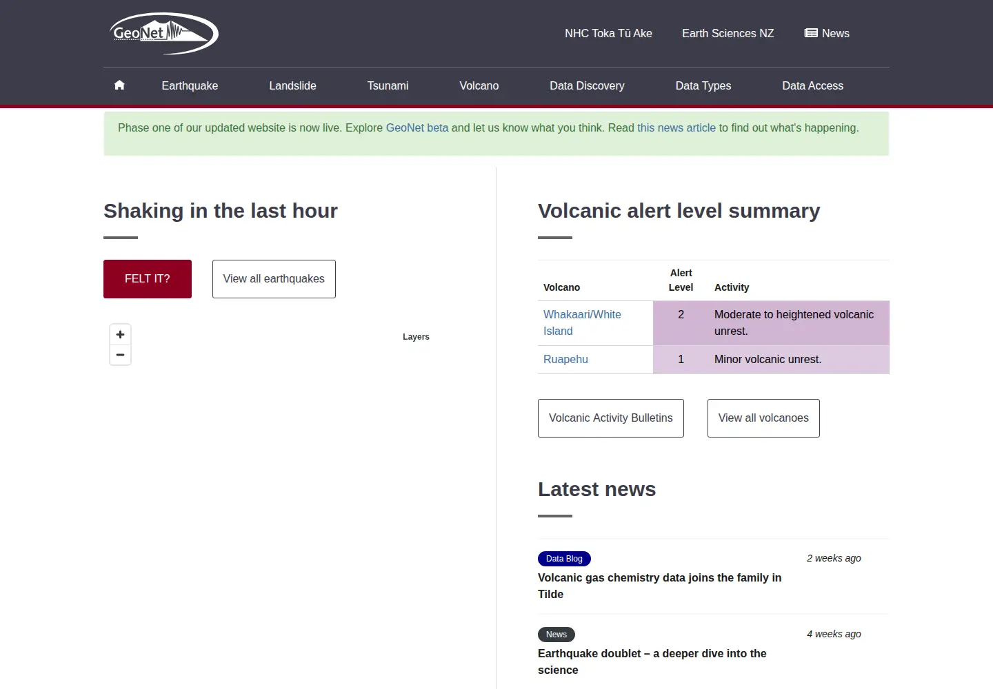The width and height of the screenshot is (993, 689).
Task: Open Volcanic gas chemistry data article
Action: pyautogui.click(x=659, y=586)
